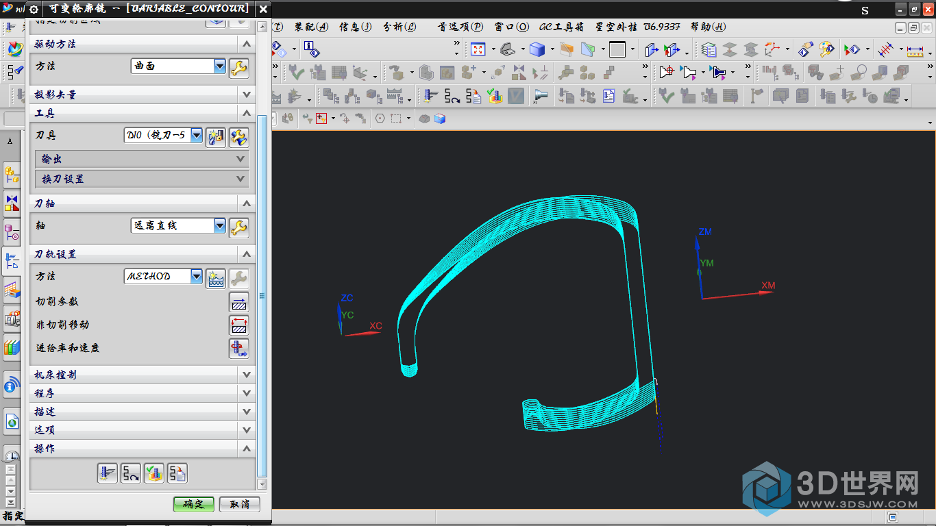
Task: Open 切削参数 cutting parameters icon
Action: point(238,302)
